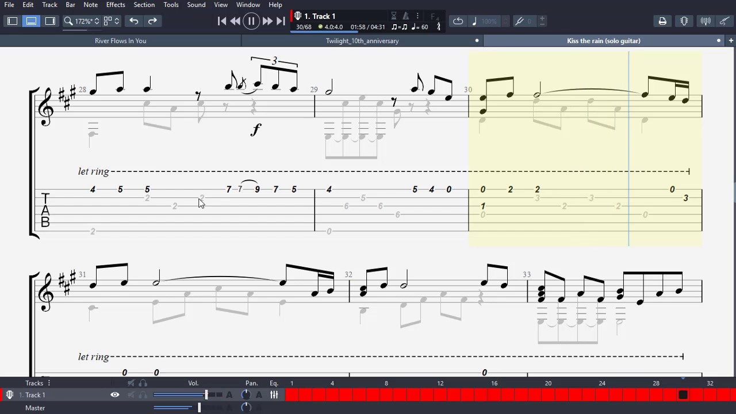Toggle the count-in hourglass icon

click(x=394, y=16)
